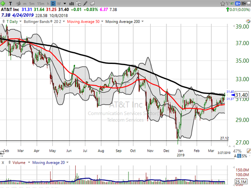Screen dimensions: 251x188
Task: Open the Moving Average 20 dropdown
Action: (x=67, y=163)
